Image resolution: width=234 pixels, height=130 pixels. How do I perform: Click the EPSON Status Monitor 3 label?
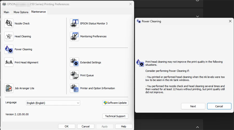pyautogui.click(x=94, y=23)
